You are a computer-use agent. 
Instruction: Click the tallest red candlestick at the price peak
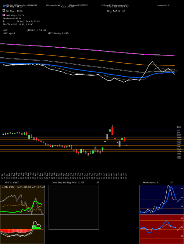(x=112, y=131)
